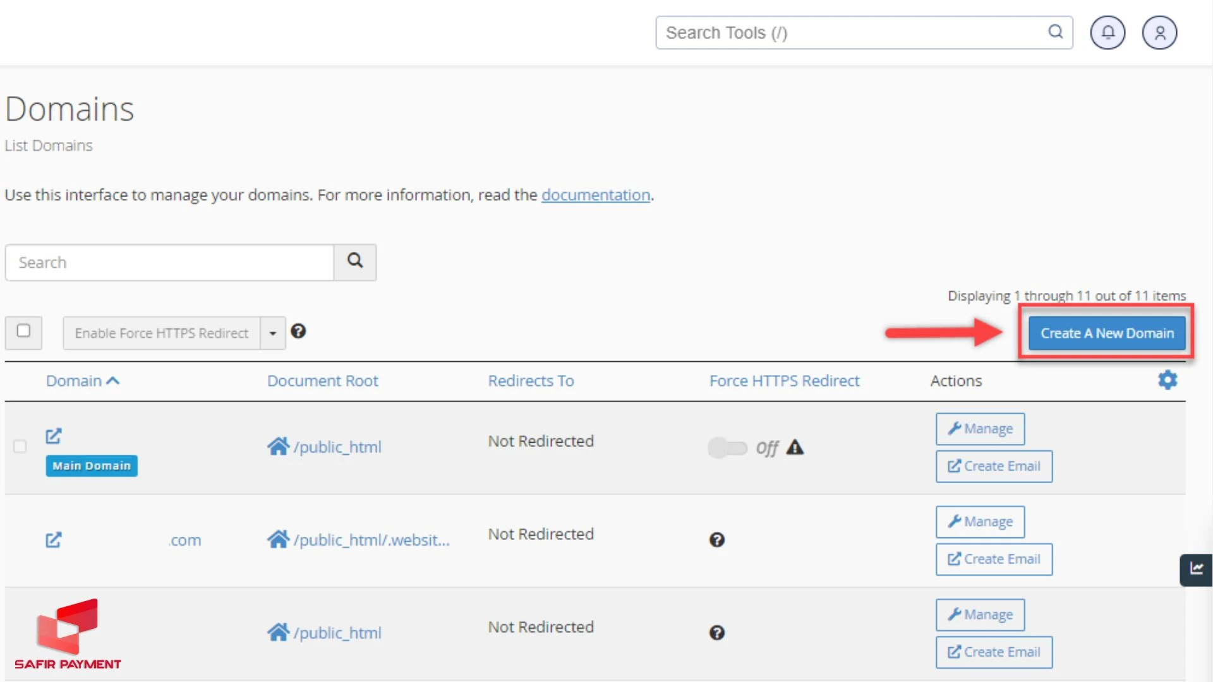Open the documentation link
Viewport: 1213px width, 682px height.
point(595,195)
